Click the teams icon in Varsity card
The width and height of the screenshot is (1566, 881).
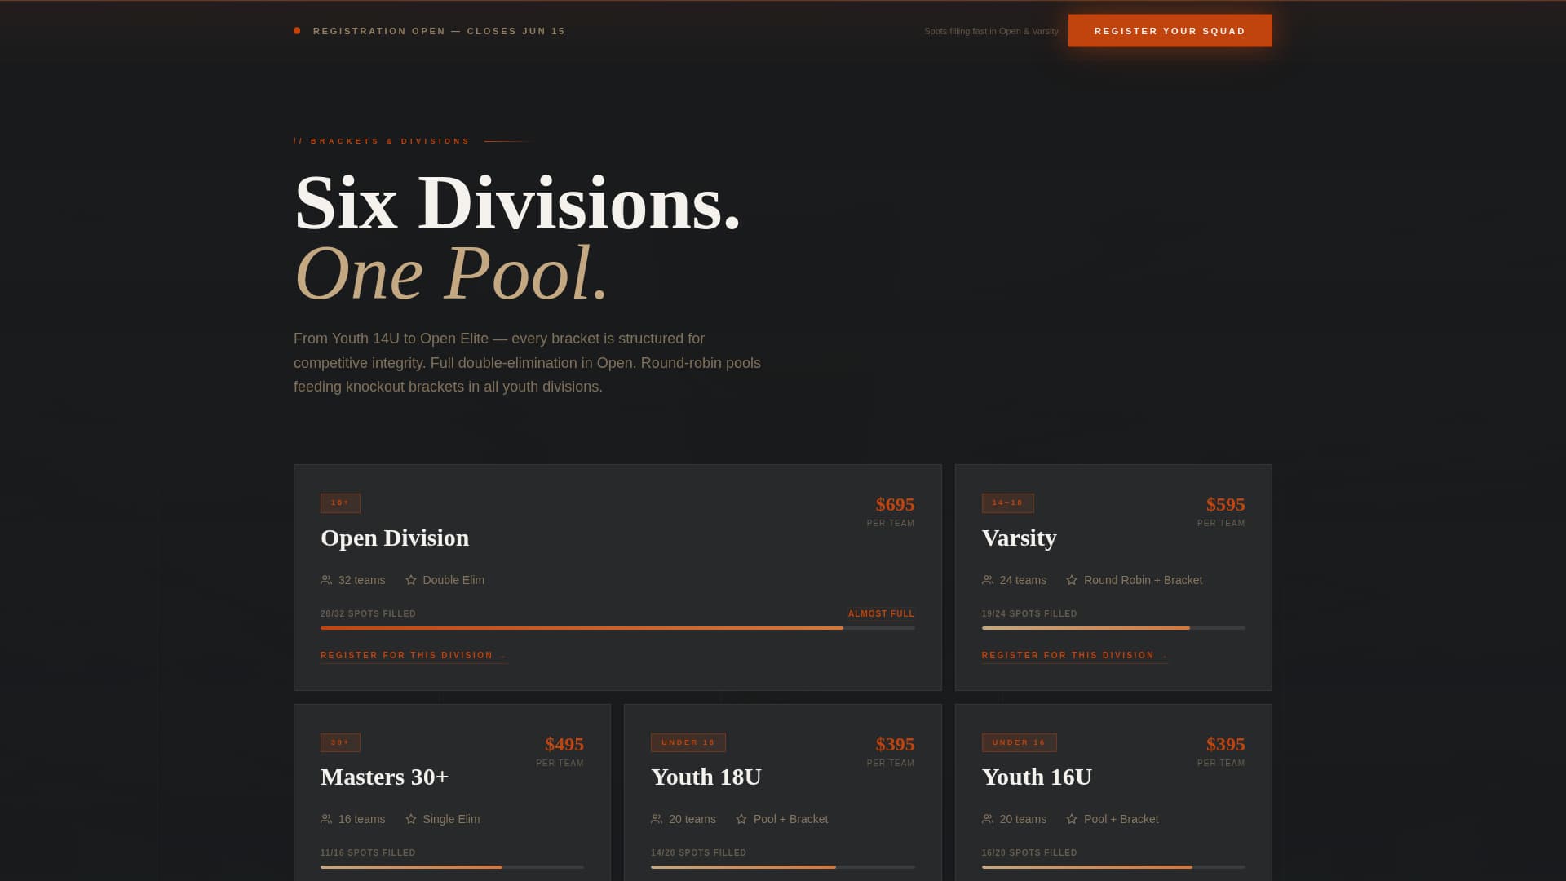(x=988, y=580)
